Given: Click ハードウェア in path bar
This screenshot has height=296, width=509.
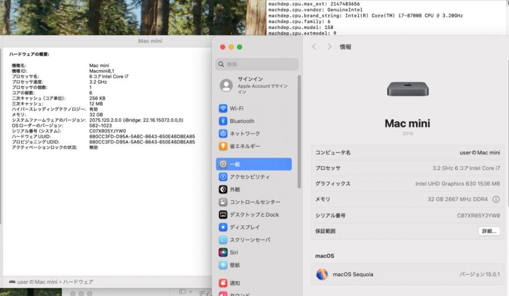Looking at the screenshot, I should point(78,282).
